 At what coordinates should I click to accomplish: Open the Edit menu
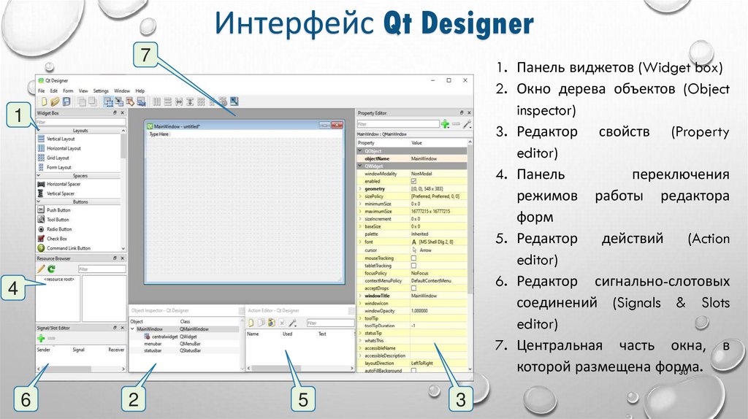(54, 91)
